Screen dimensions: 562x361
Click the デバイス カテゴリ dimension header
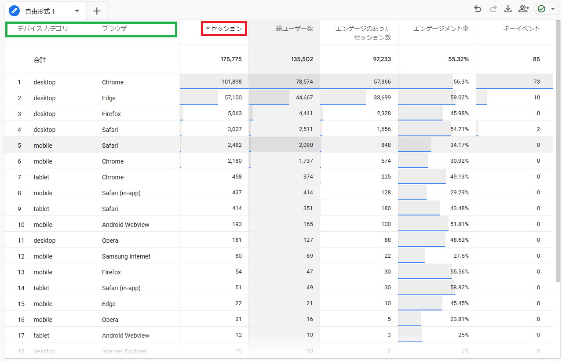[x=43, y=29]
